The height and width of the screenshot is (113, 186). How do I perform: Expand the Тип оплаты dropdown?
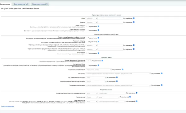point(118,74)
